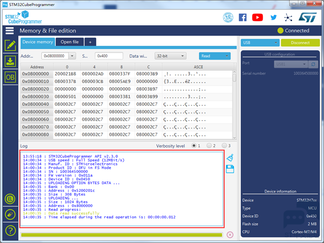The height and width of the screenshot is (243, 324).
Task: Click the green Disconnect button
Action: coord(300,43)
